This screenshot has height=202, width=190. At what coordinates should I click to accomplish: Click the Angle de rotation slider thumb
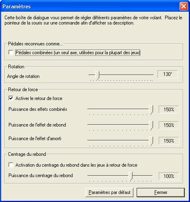(x=97, y=75)
